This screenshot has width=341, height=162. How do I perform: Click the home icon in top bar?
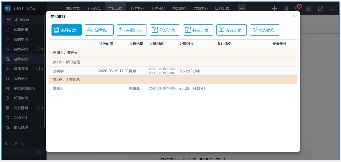(286, 8)
